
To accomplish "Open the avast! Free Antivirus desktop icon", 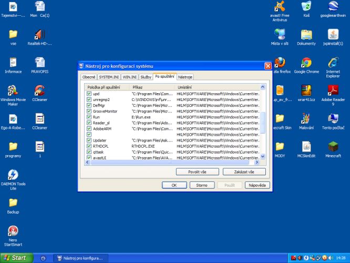I will pyautogui.click(x=280, y=11).
